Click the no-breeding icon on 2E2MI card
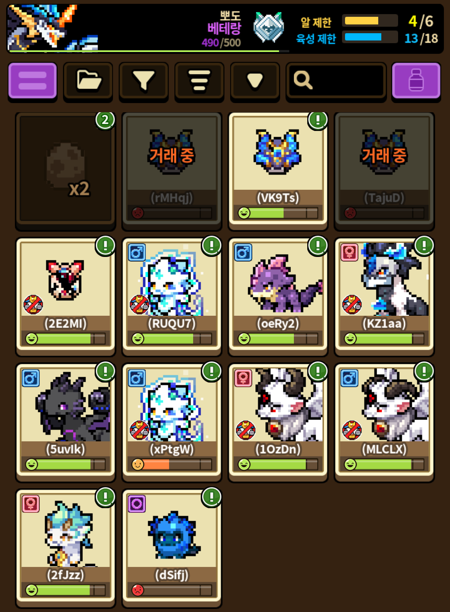 click(33, 304)
